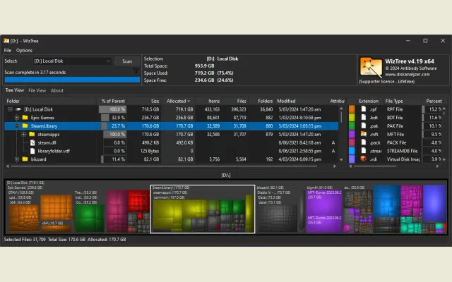Click the Local Disk drive icon in tree
This screenshot has height=282, width=452.
click(18, 109)
